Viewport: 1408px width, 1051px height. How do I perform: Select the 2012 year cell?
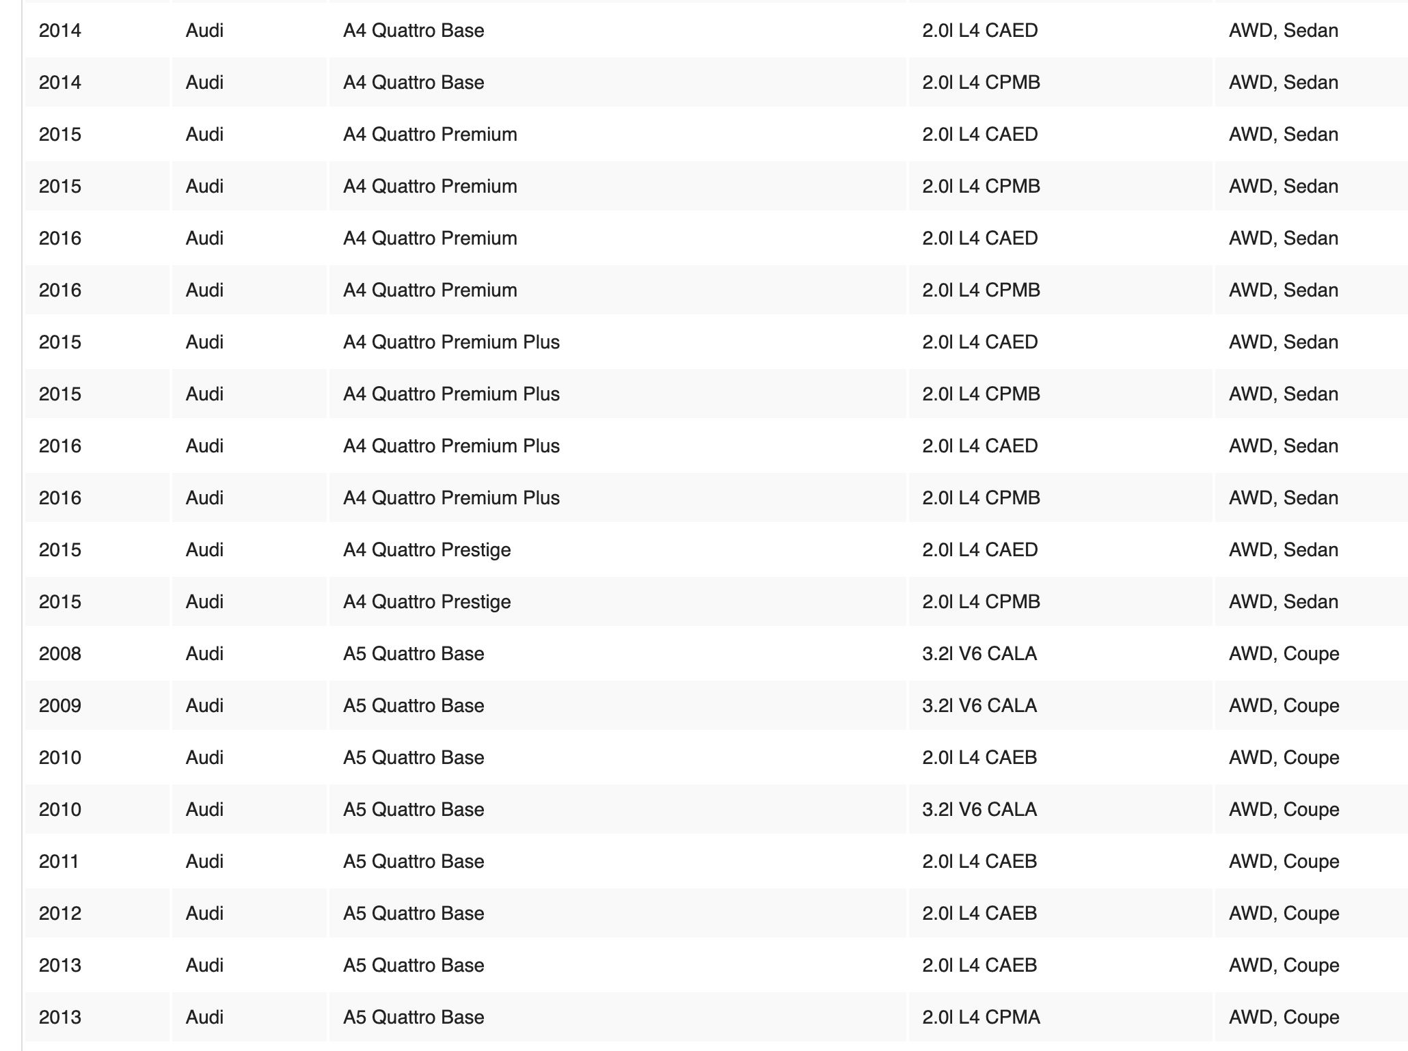coord(60,914)
